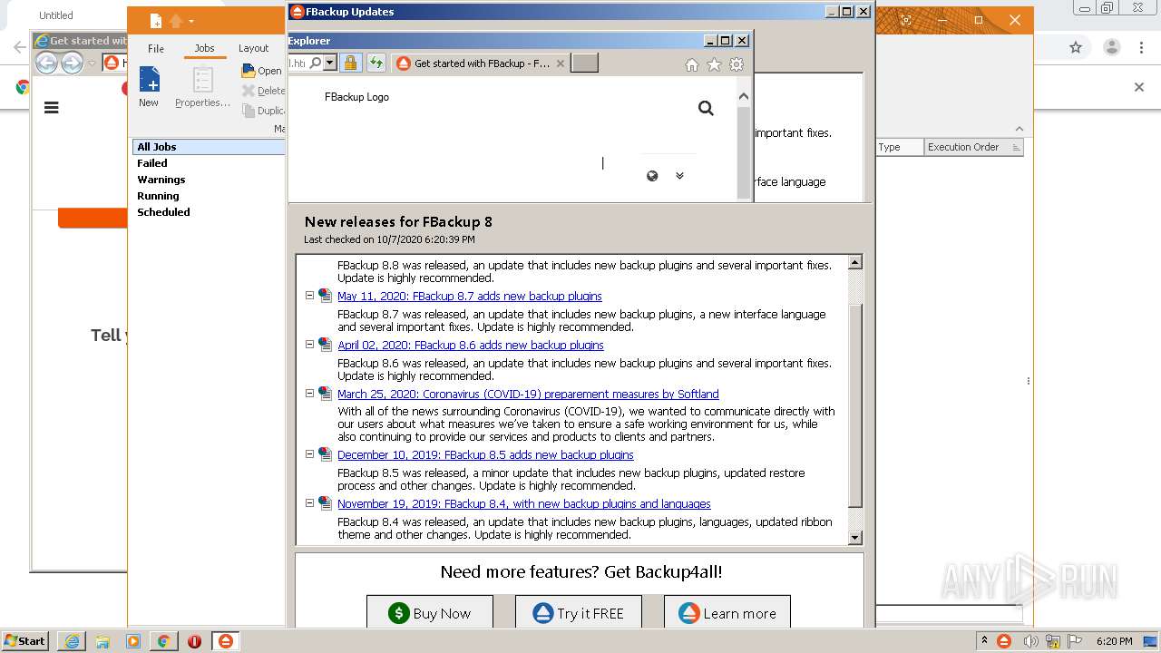Open the Properties icon in the ribbon

(x=202, y=79)
